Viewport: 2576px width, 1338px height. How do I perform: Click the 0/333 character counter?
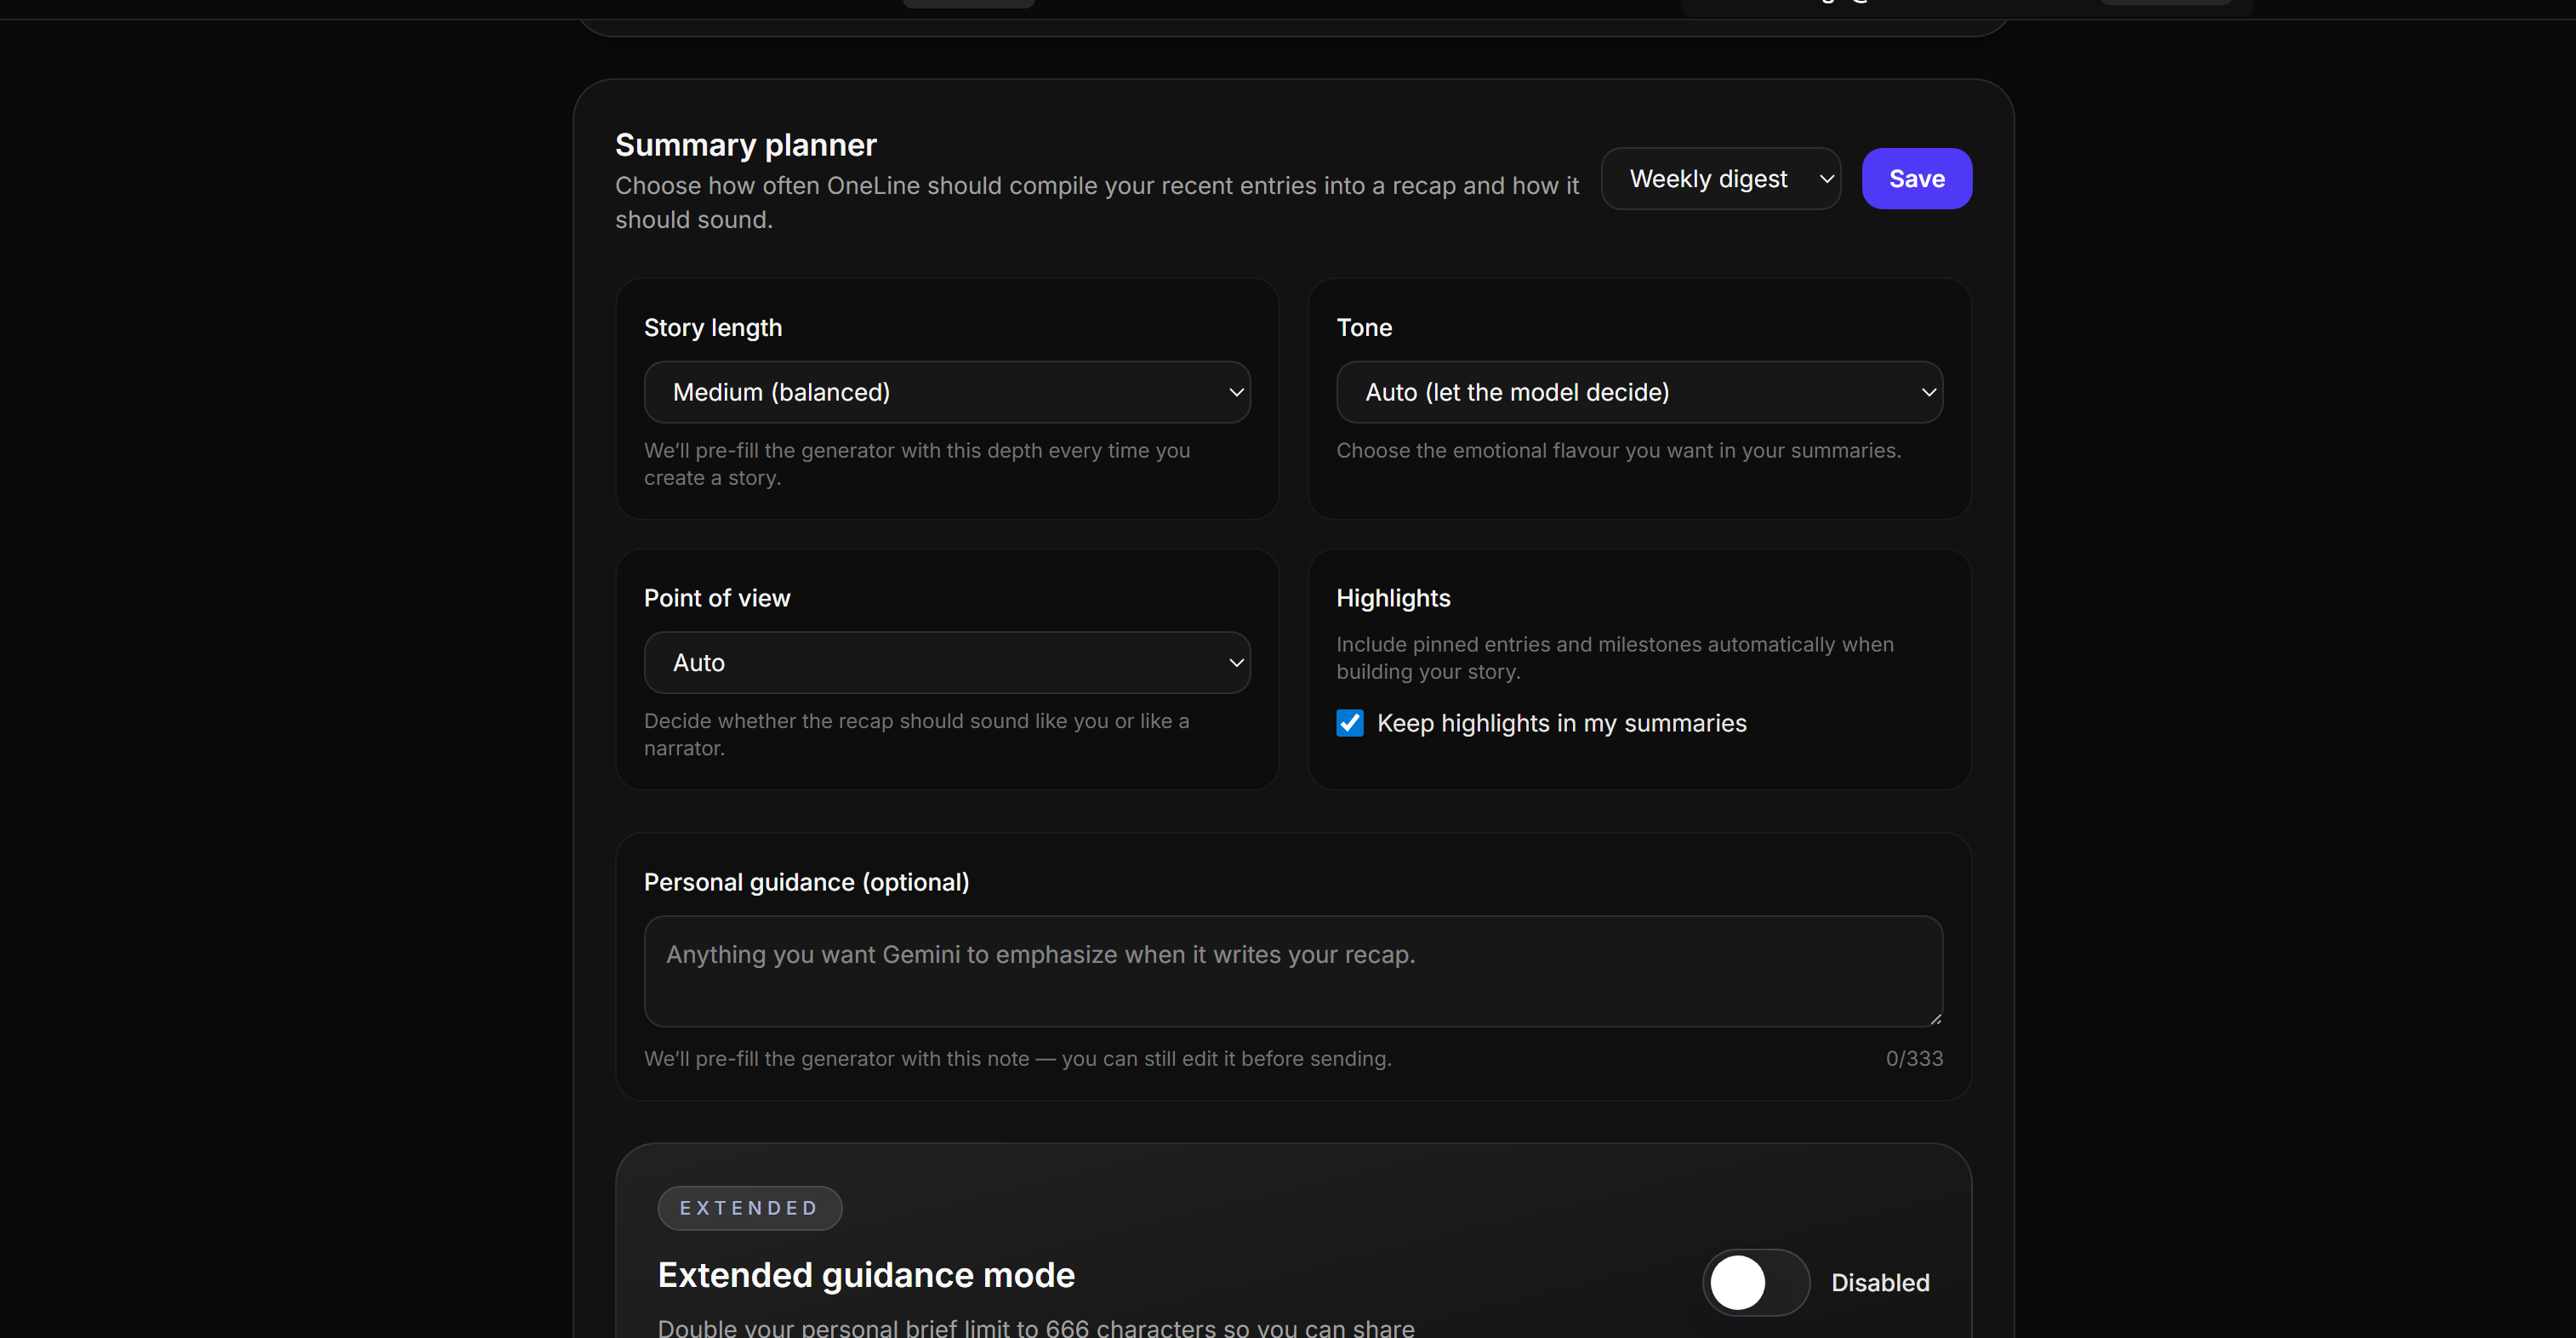(1913, 1058)
